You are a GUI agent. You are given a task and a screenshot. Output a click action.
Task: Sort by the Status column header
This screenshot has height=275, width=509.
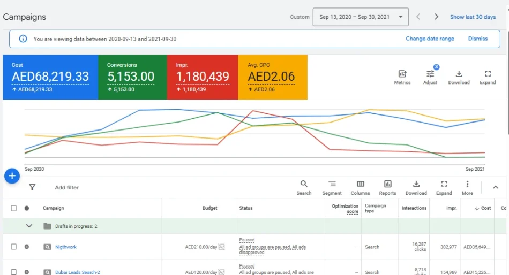tap(246, 208)
